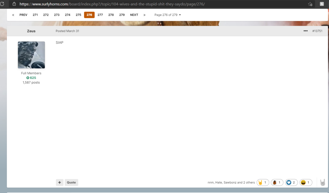329x193 pixels.
Task: Click the plus button to multi-quote the post
Action: coord(60,182)
